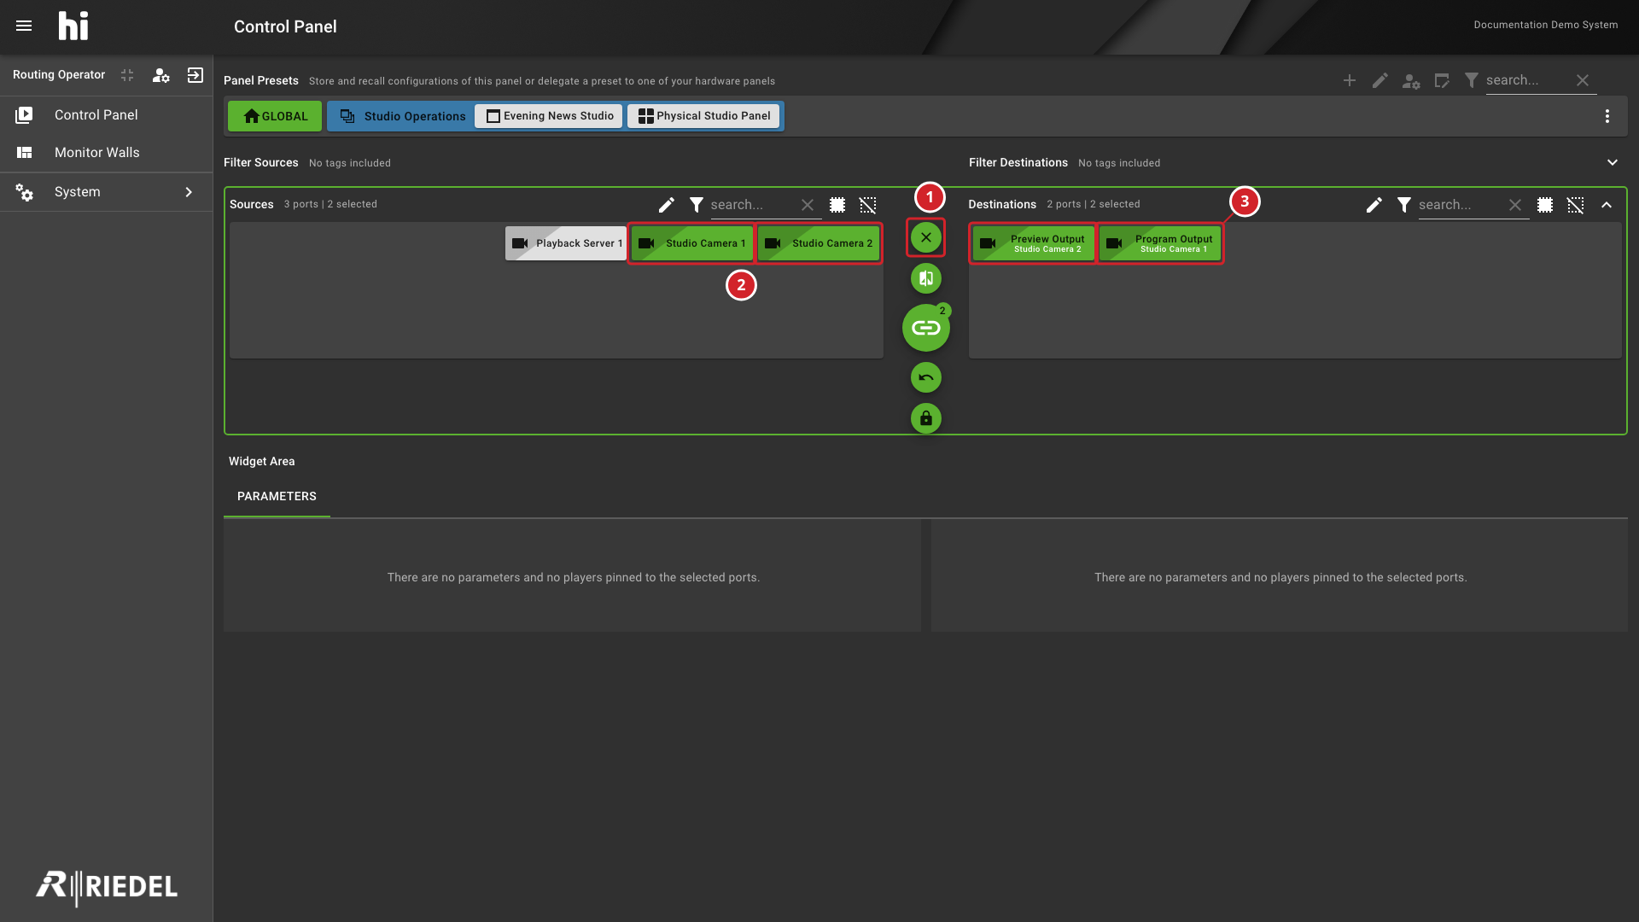The image size is (1639, 922).
Task: Toggle the Preview Output destination
Action: [1033, 243]
